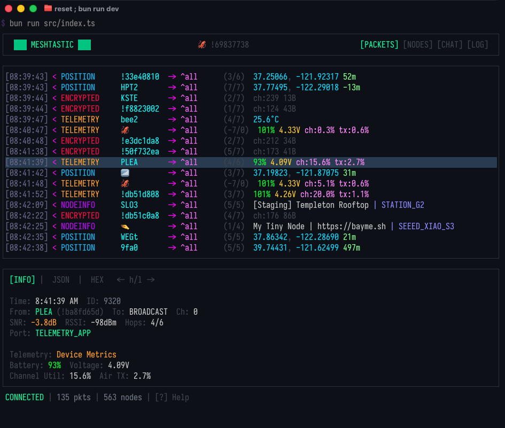
Task: Click the rocket icon in the 08:40:47 TELEMETRY row
Action: click(x=124, y=130)
